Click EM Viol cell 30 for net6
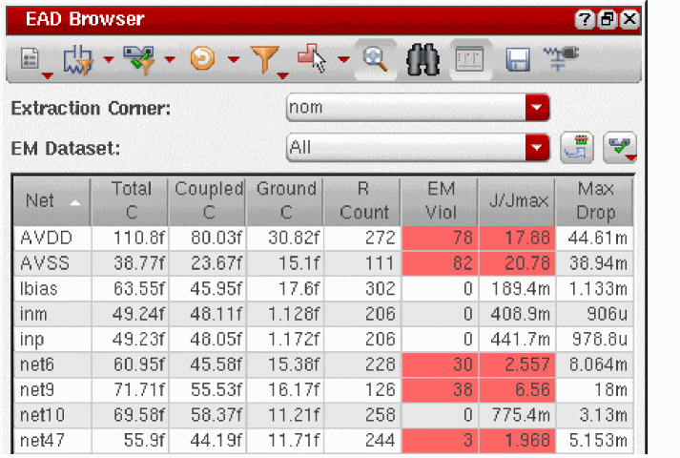680x458 pixels. [x=440, y=364]
